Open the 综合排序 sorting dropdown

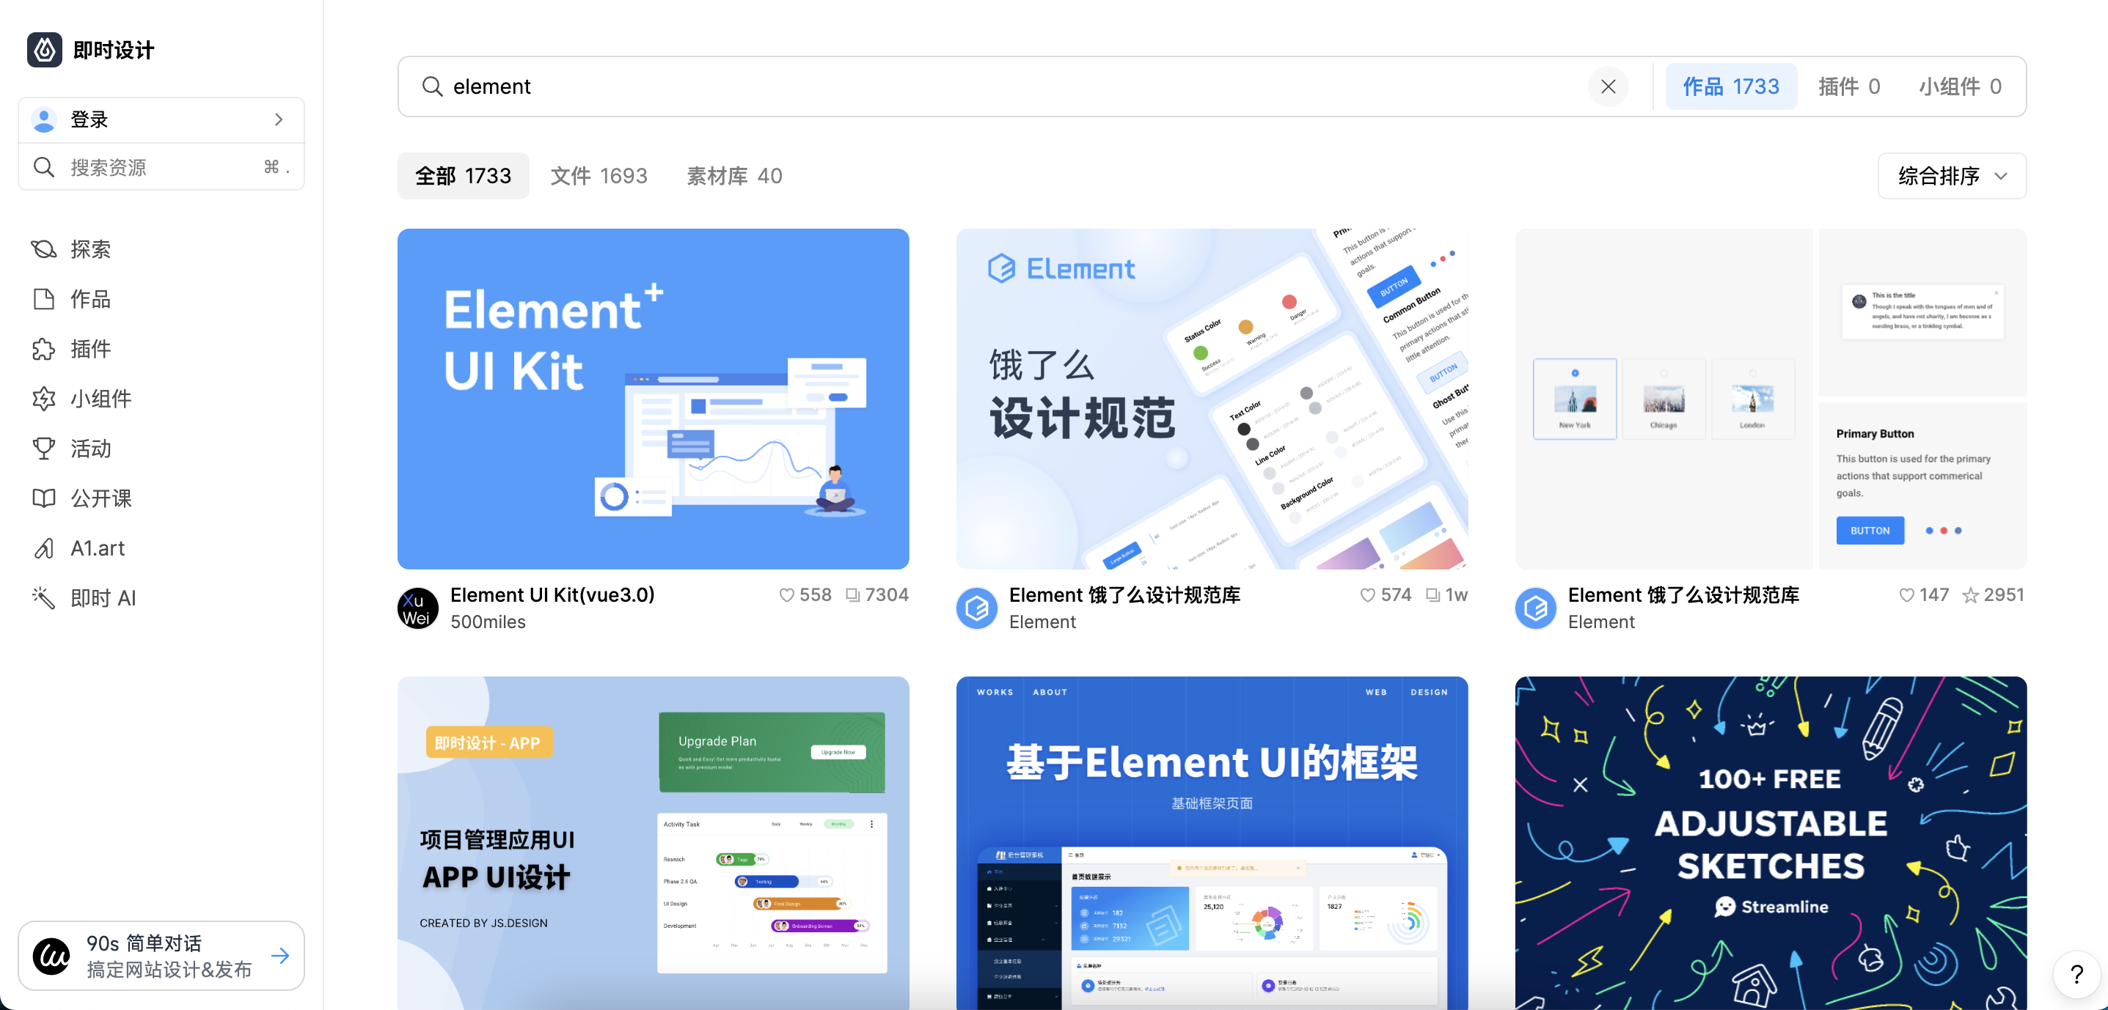(1952, 176)
